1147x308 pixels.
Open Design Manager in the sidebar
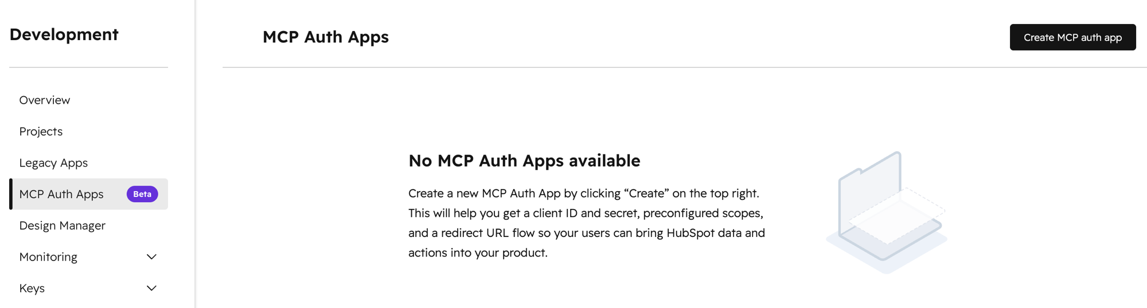point(63,226)
